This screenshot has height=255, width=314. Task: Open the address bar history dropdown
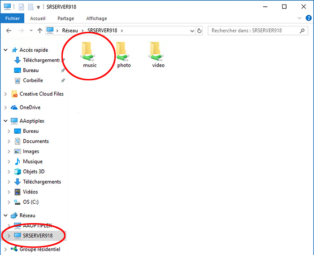coord(192,31)
